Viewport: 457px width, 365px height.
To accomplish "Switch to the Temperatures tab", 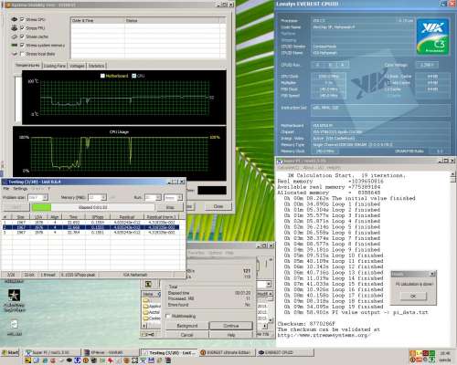I will 27,66.
